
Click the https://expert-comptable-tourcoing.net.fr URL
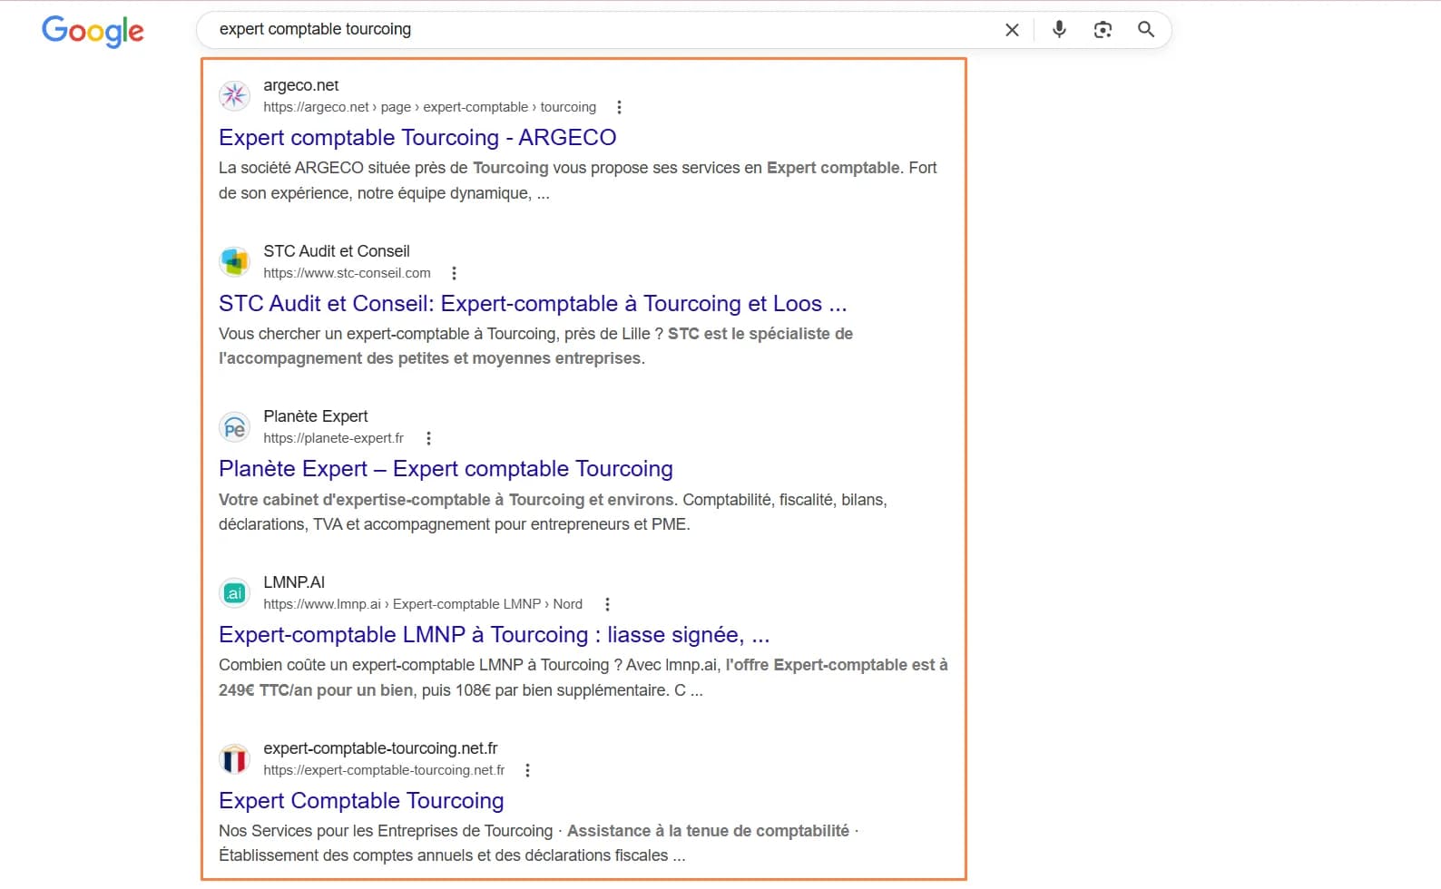(384, 770)
